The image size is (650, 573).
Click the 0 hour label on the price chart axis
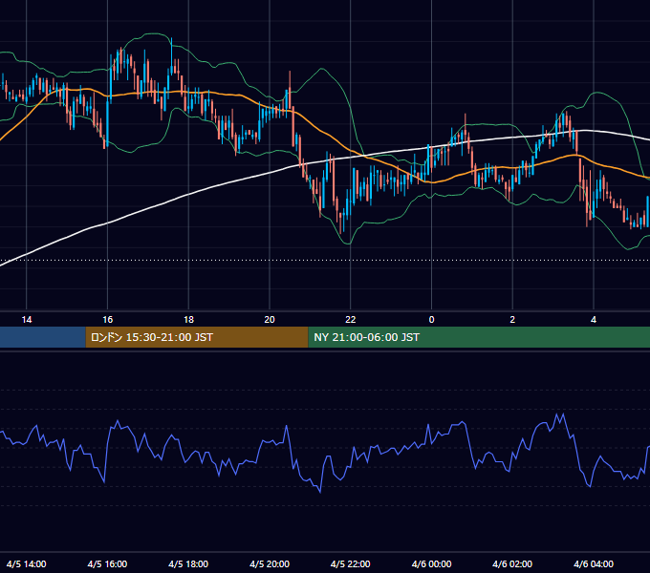coord(431,320)
